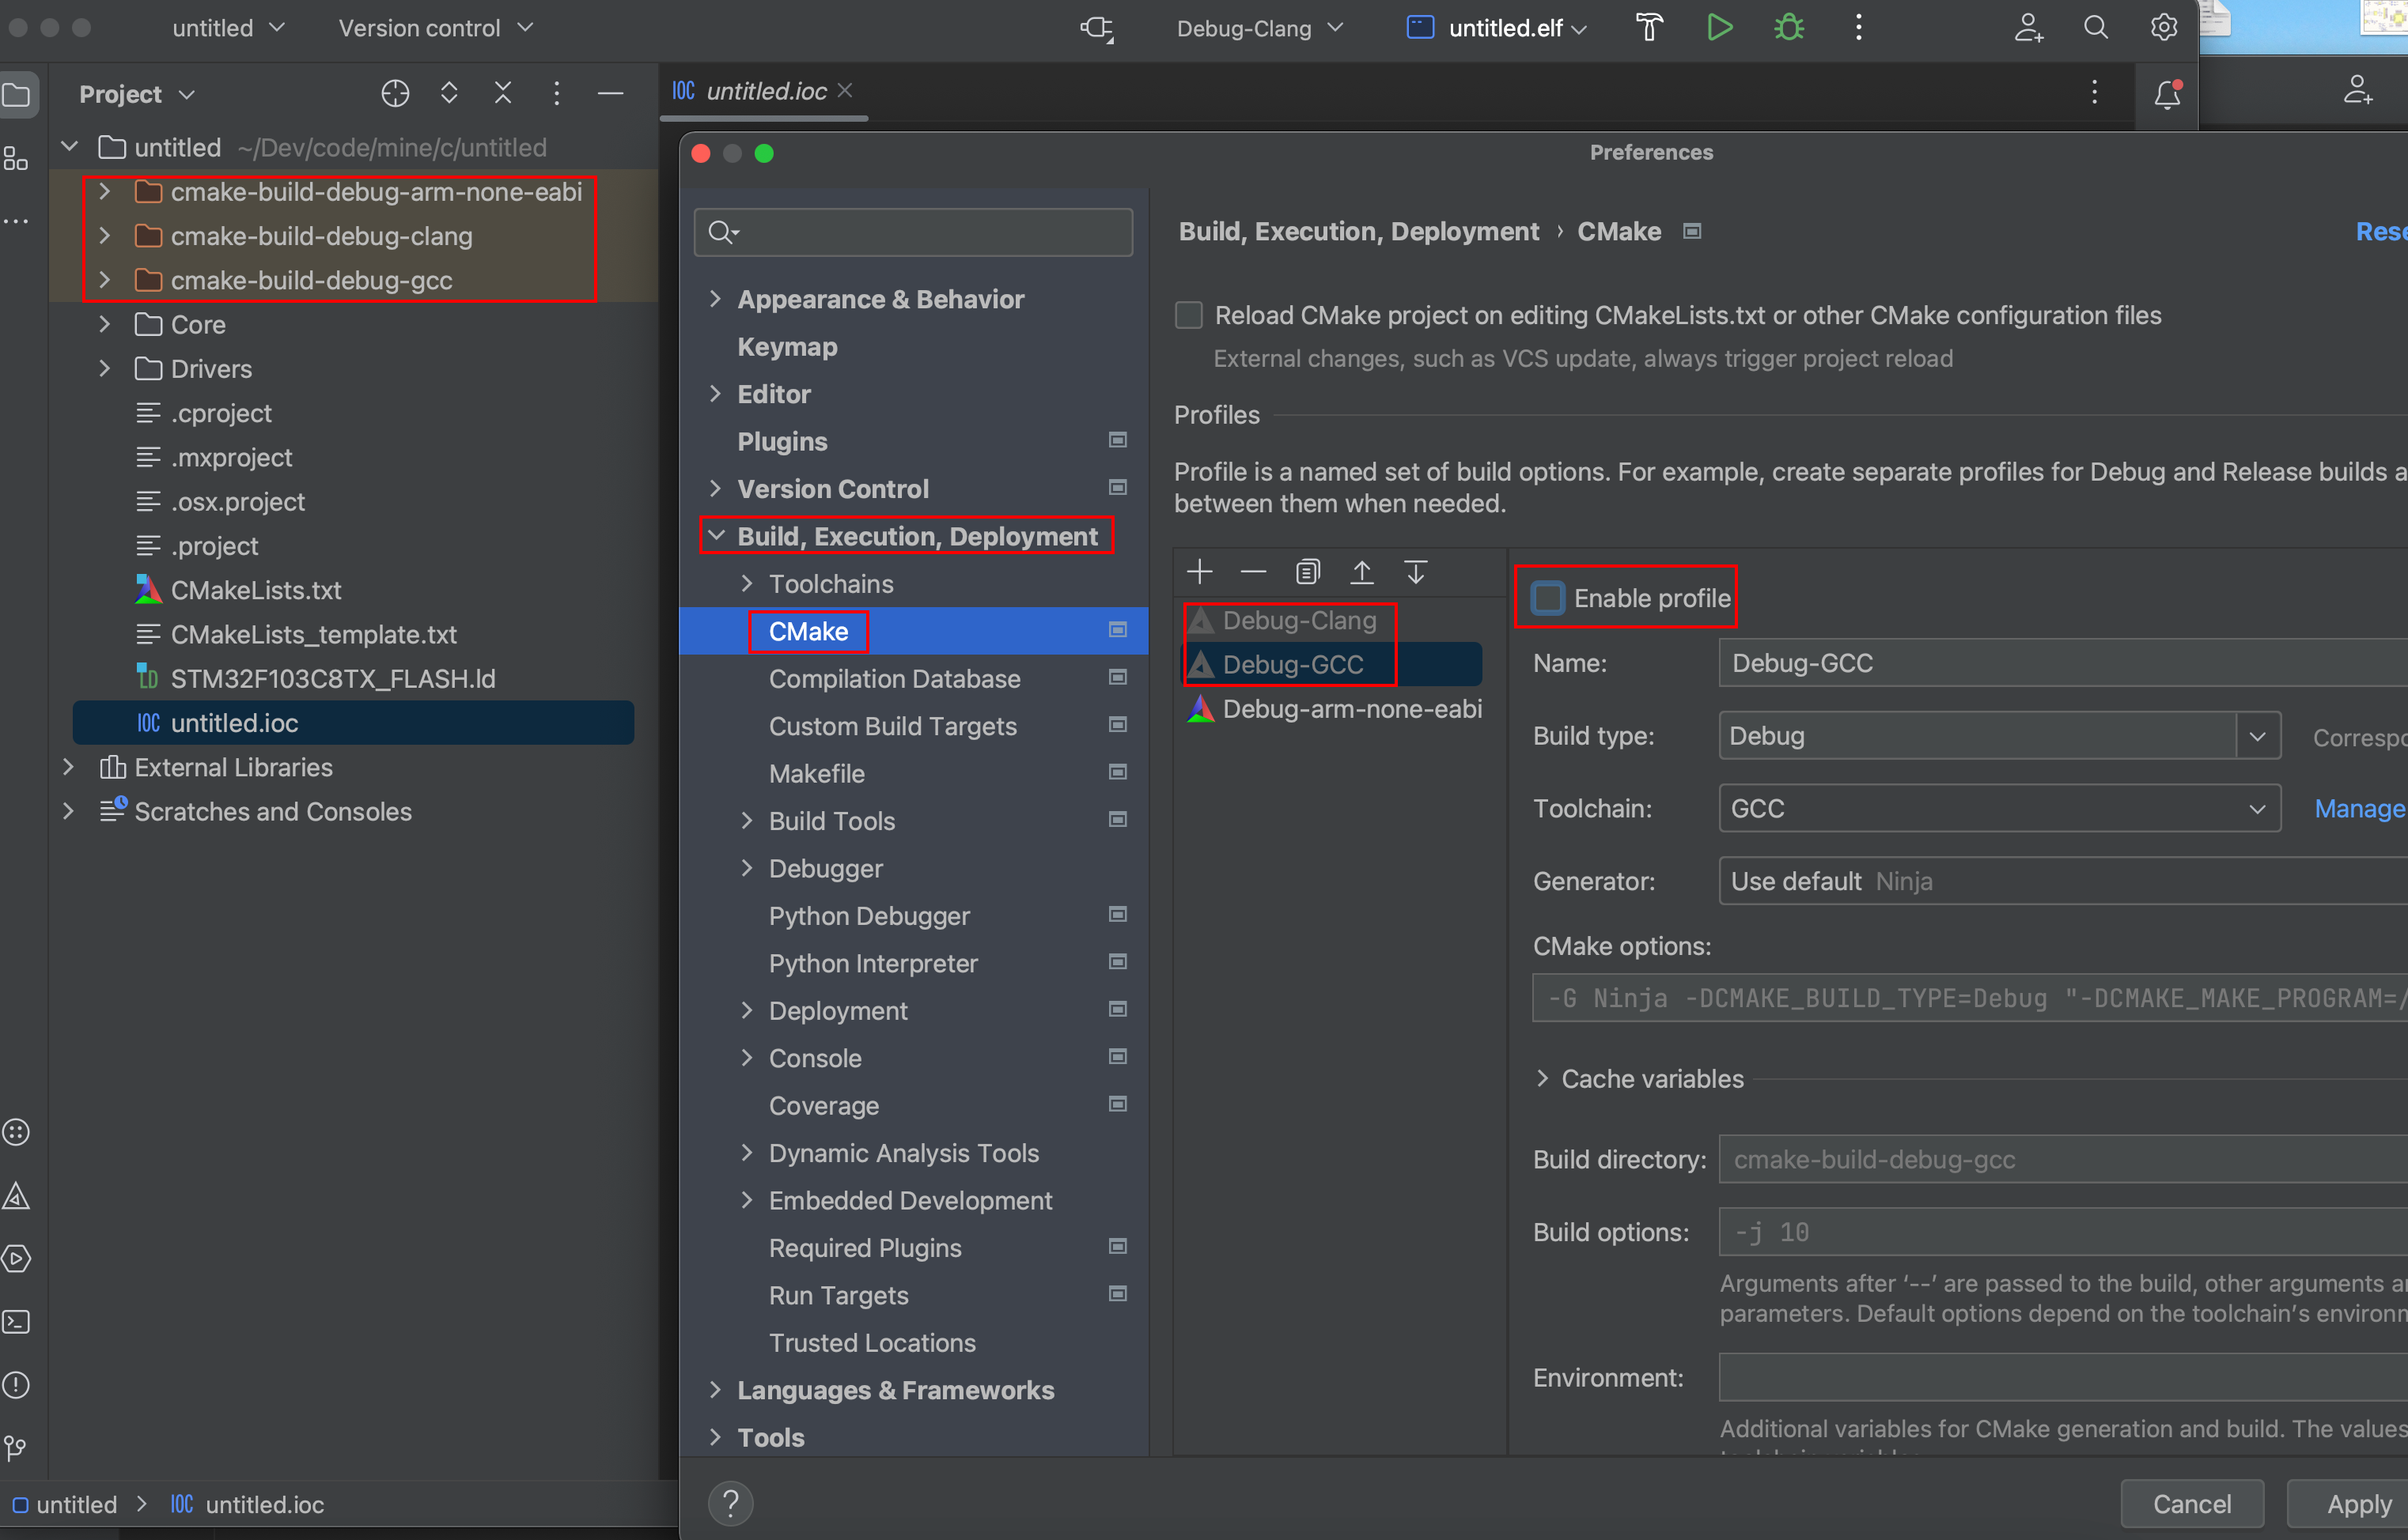Click the Debug bug icon
Screen dimensions: 2408x1540
pos(1789,28)
